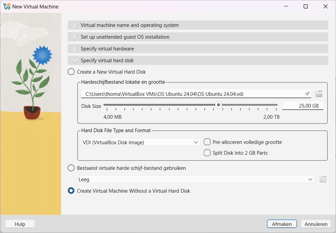Image resolution: width=336 pixels, height=233 pixels.
Task: Open the folder browser for the new disk file
Action: coord(319,94)
